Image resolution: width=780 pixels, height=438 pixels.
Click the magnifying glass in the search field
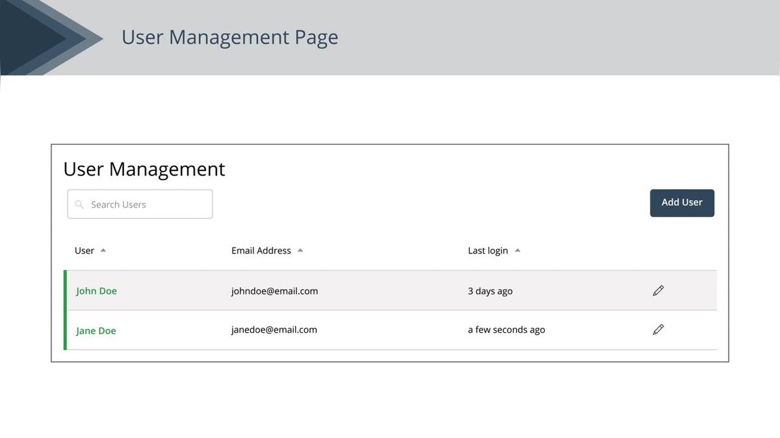click(x=79, y=204)
